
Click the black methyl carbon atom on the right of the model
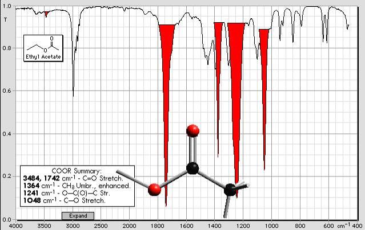pos(230,190)
